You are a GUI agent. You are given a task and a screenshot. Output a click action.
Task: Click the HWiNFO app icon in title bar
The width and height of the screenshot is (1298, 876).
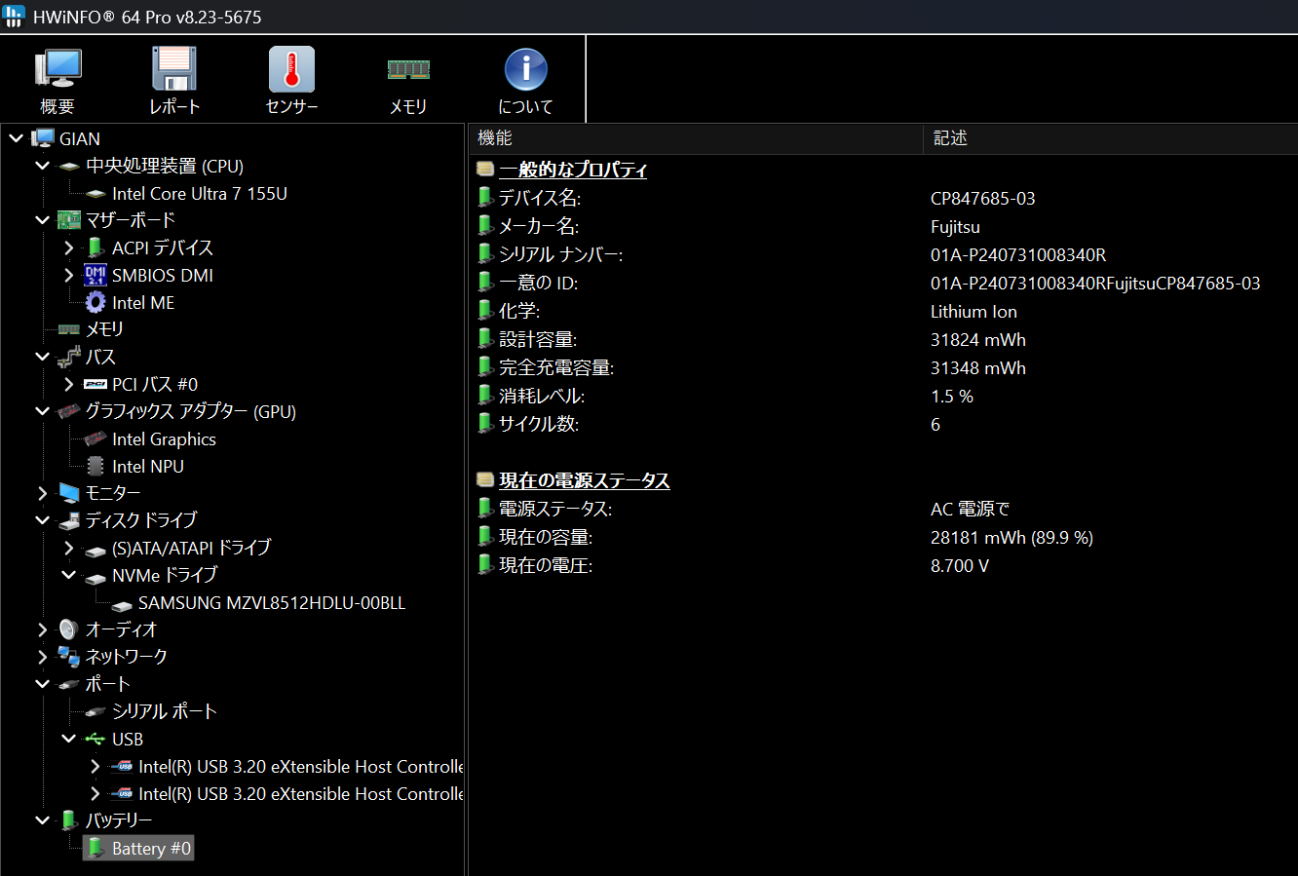click(14, 17)
